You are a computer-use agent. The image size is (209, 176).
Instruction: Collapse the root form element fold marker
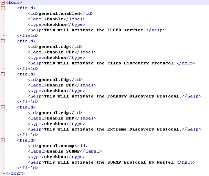click(3, 3)
